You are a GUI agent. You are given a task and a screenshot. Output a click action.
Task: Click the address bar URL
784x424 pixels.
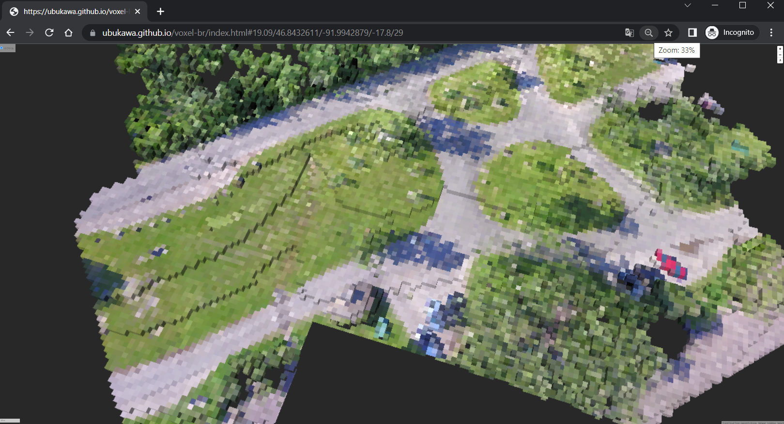coord(252,32)
